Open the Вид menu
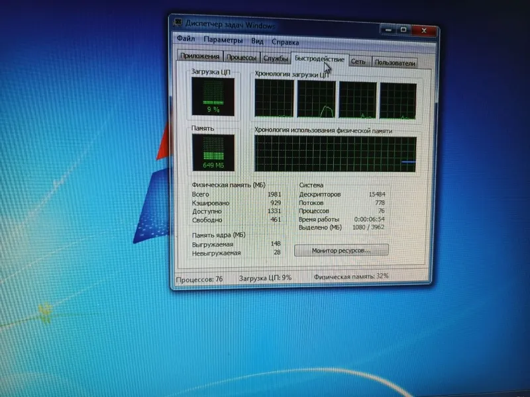Viewport: 530px width, 397px height. [x=257, y=41]
